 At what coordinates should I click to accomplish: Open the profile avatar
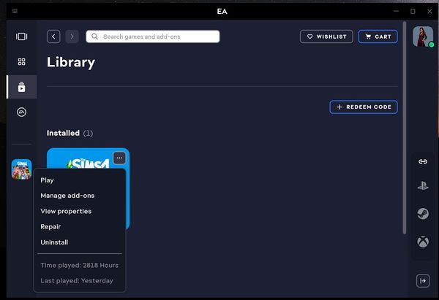click(x=423, y=36)
